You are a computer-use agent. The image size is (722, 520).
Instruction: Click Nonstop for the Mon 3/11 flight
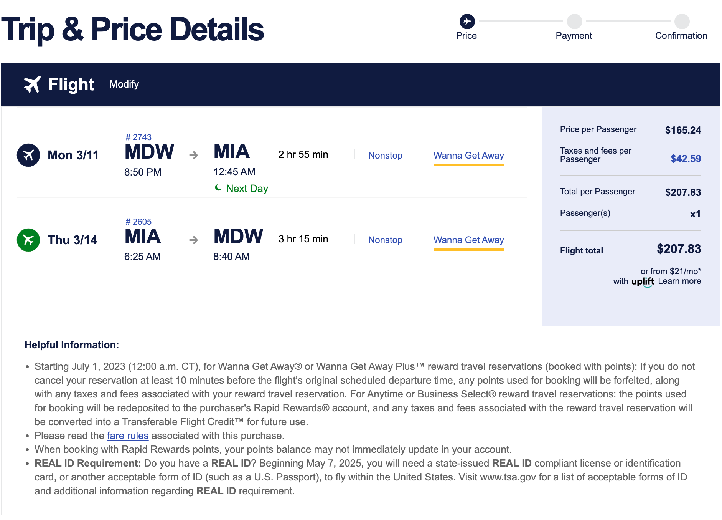coord(385,156)
